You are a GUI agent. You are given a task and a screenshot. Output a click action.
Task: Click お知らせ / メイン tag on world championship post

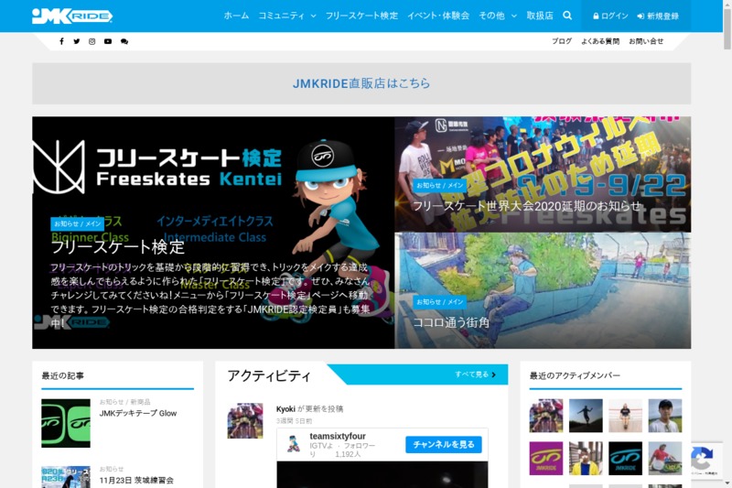tap(439, 185)
